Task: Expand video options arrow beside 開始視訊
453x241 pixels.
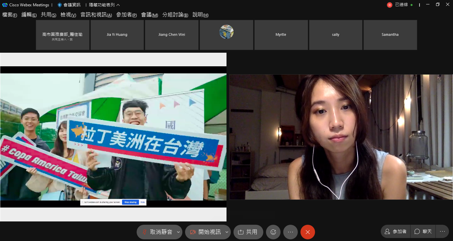Action: pyautogui.click(x=227, y=232)
